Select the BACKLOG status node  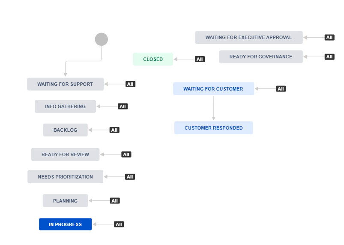point(66,130)
